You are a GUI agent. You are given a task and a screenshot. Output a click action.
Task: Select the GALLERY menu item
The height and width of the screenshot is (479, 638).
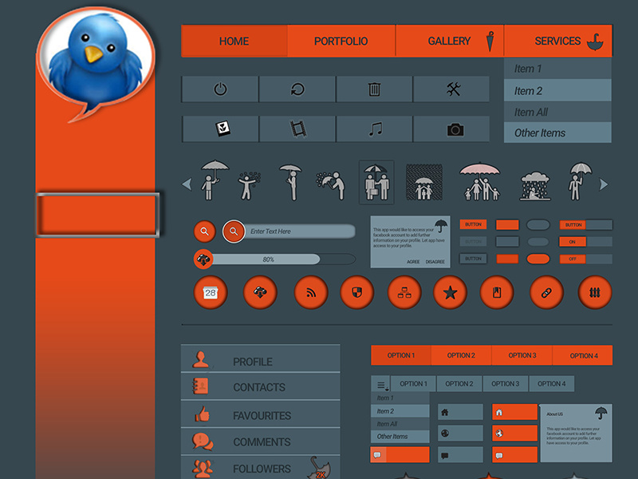[449, 41]
